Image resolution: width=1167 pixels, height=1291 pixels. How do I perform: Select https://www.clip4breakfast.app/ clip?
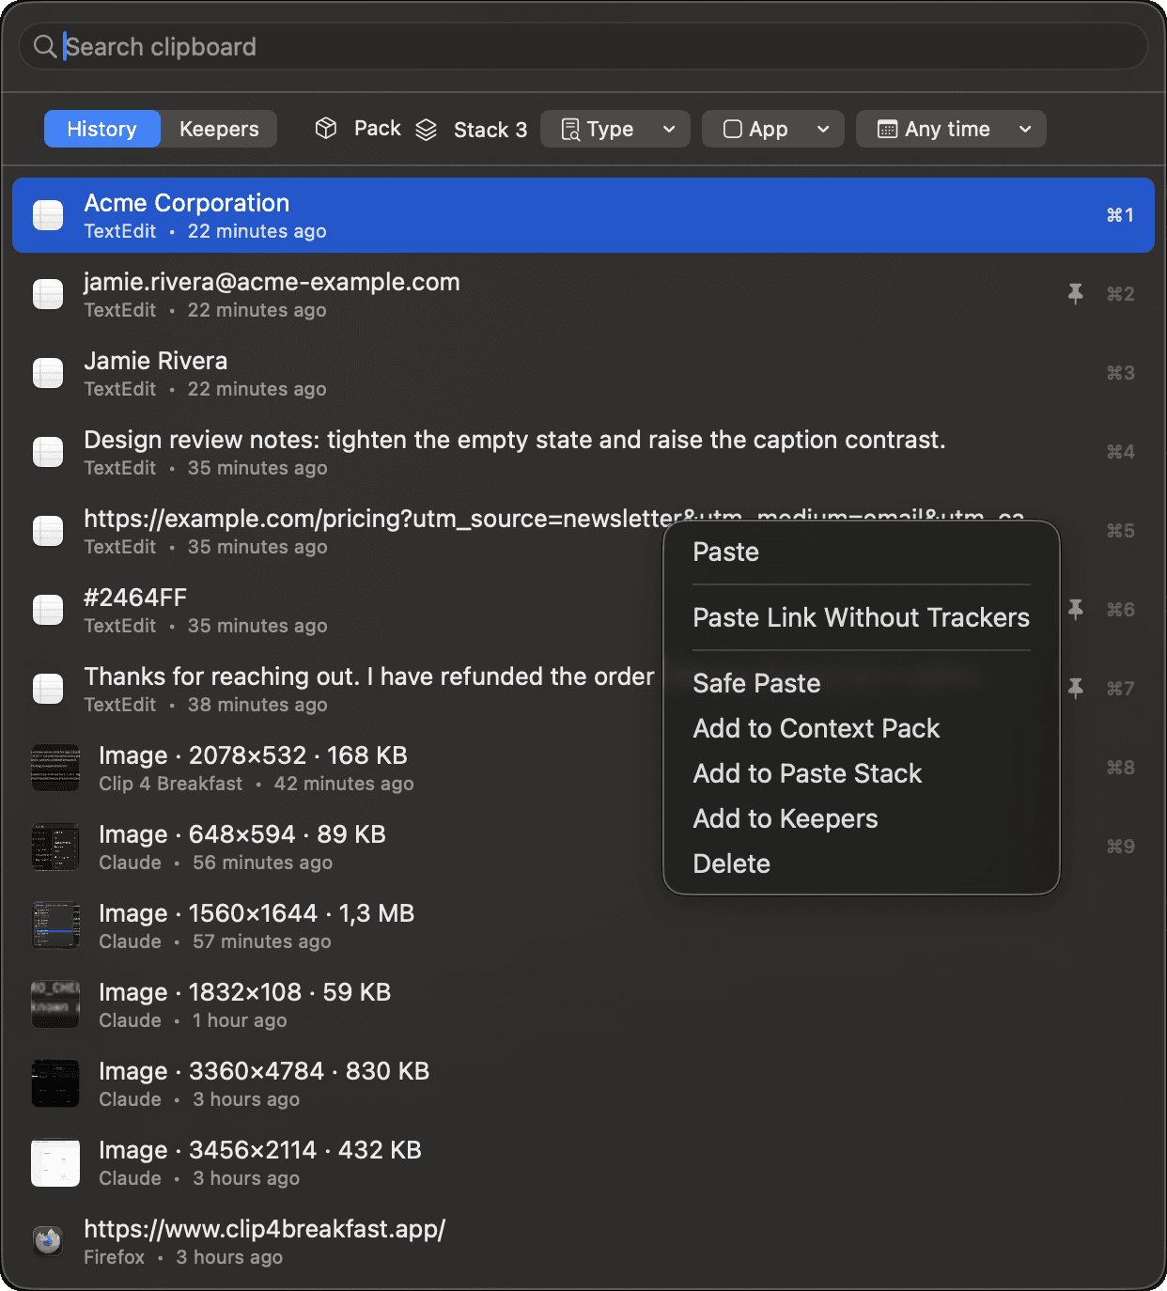point(583,1241)
